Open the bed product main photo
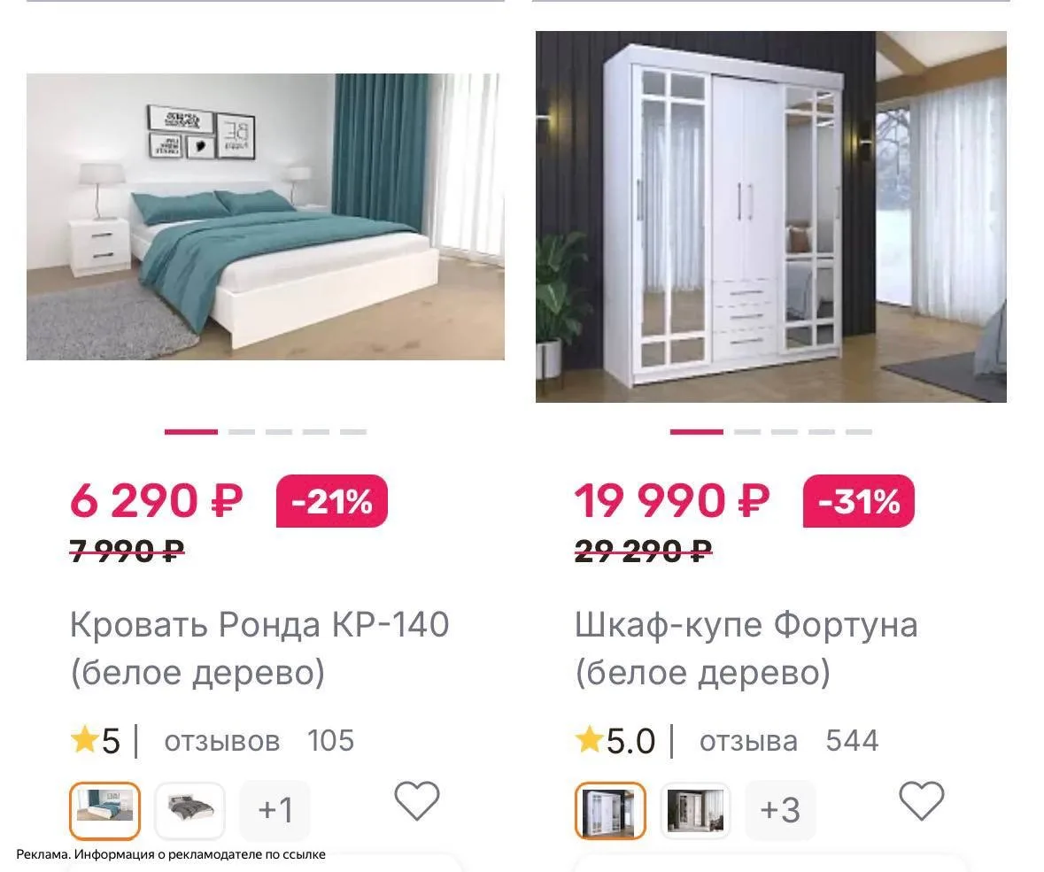 coord(265,216)
